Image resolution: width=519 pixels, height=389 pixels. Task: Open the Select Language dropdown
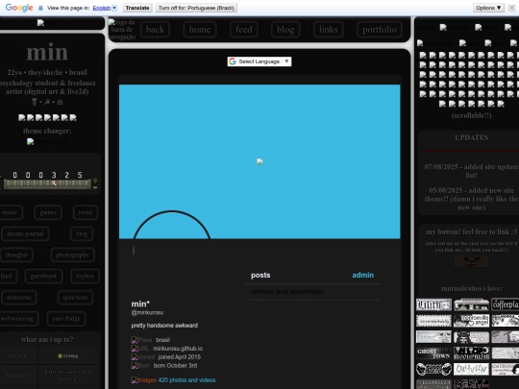coord(259,61)
